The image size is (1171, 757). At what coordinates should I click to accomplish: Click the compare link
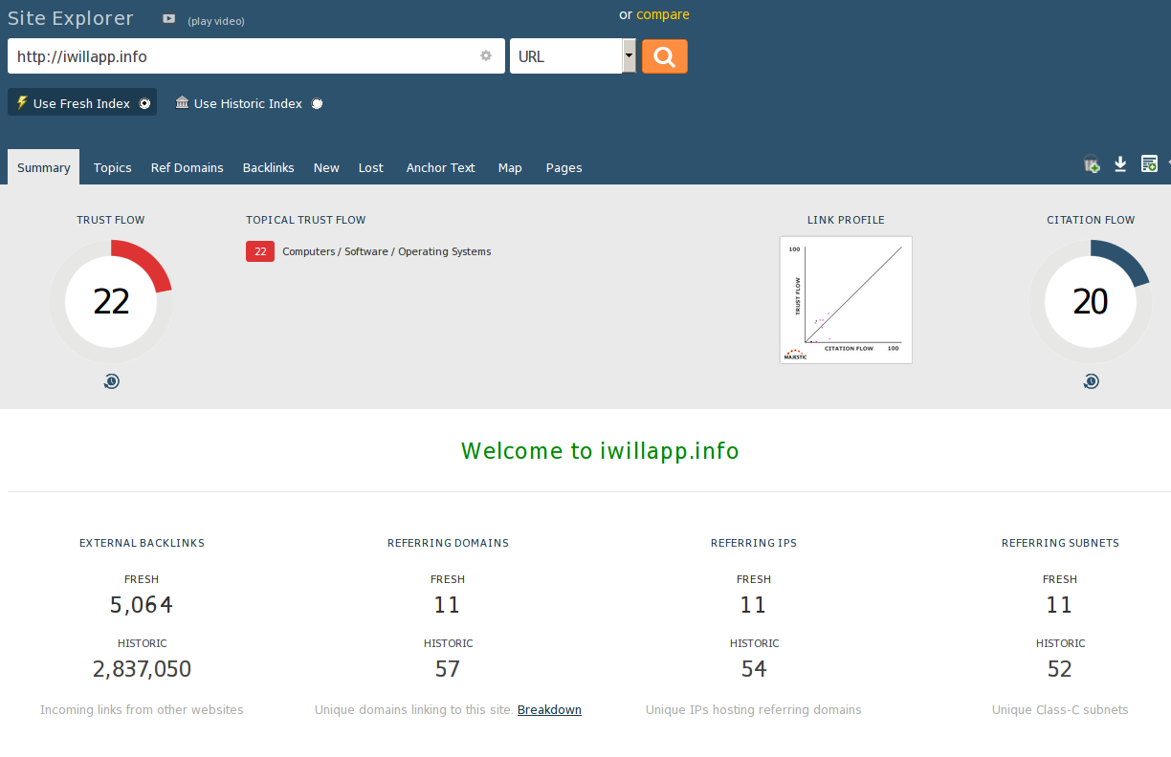[x=662, y=14]
